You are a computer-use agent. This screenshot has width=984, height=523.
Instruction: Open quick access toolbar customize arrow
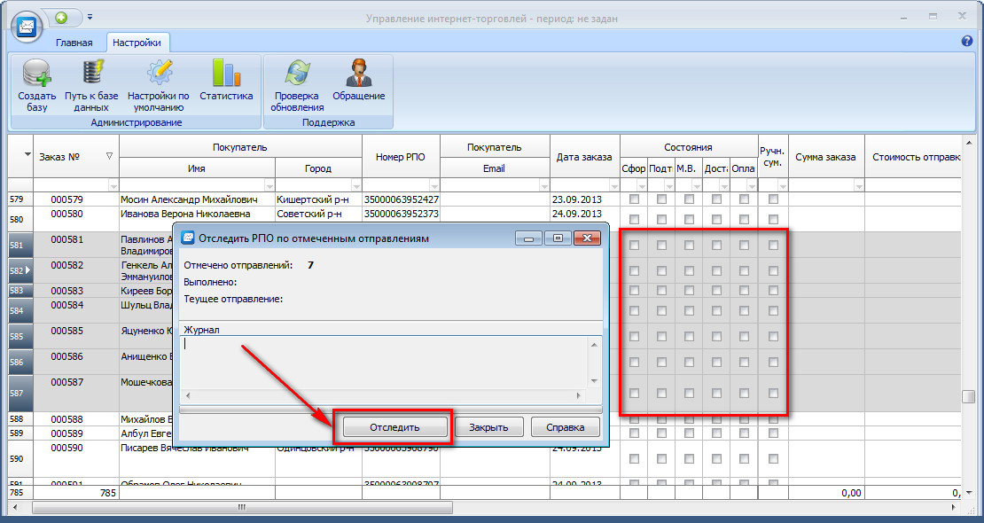pos(90,17)
